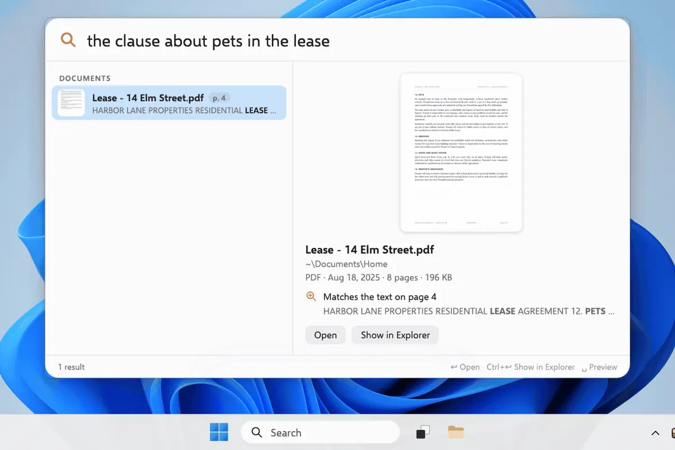Screen dimensions: 675x450
Task: Click the '1 result' status text
Action: click(71, 367)
